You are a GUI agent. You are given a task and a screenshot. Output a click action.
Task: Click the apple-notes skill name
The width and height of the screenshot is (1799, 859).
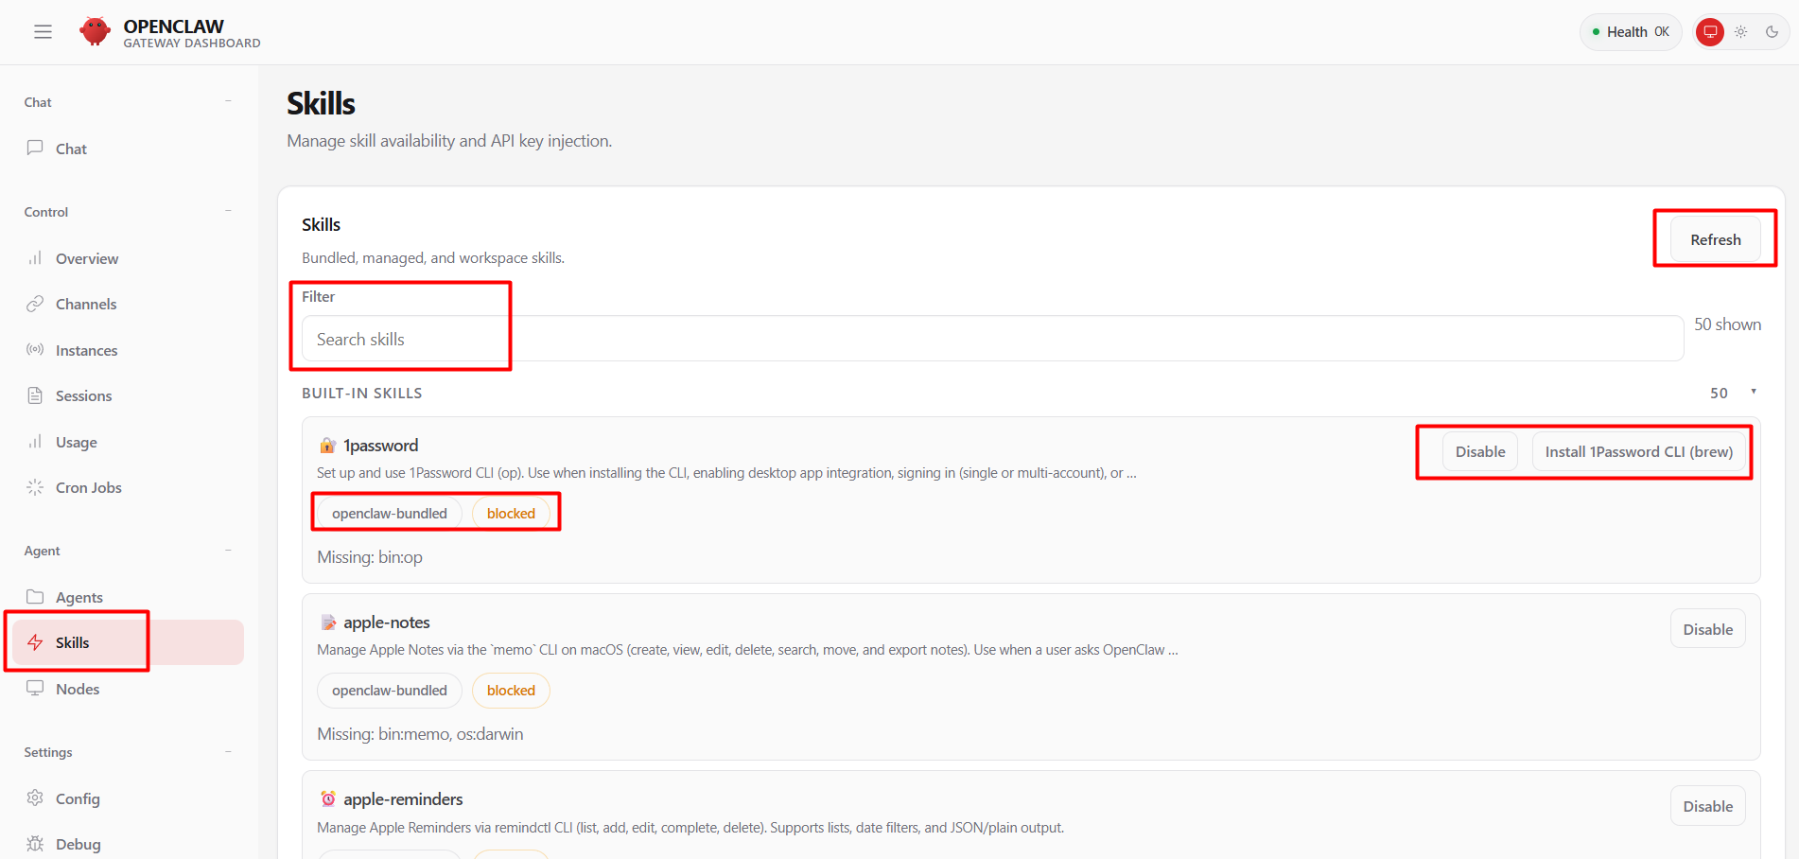click(x=387, y=622)
